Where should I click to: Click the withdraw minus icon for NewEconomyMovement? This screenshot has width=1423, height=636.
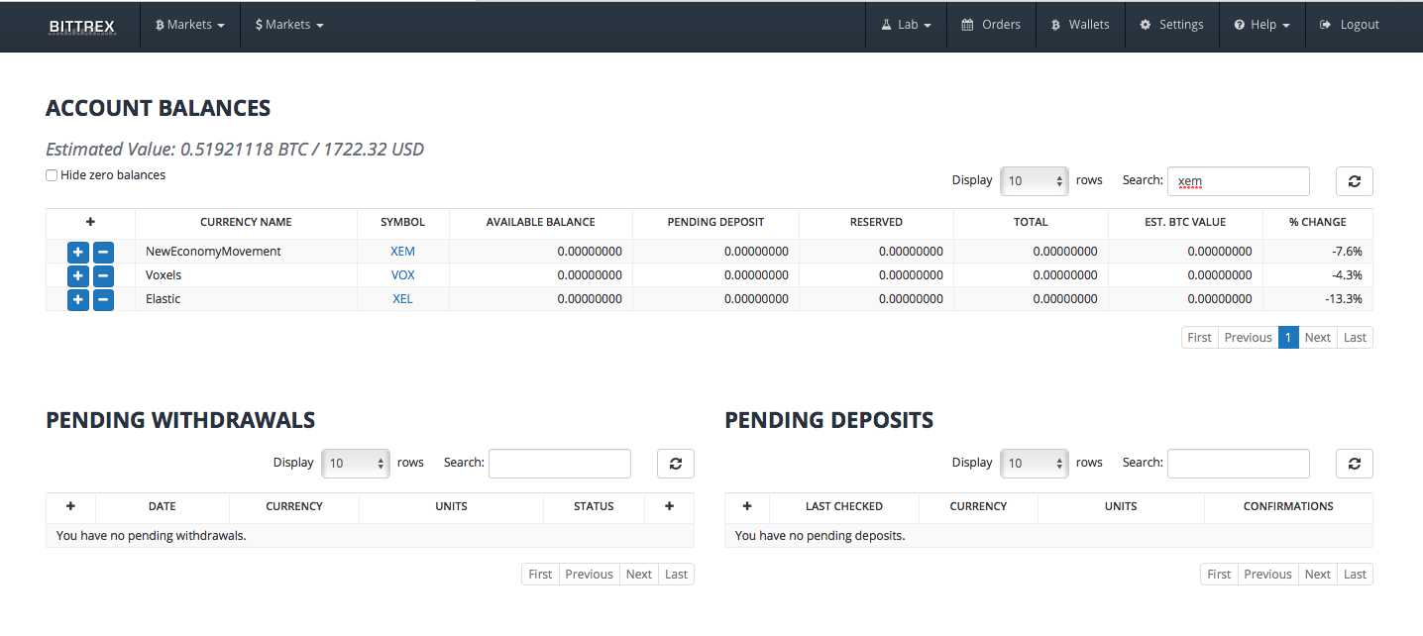[x=103, y=252]
